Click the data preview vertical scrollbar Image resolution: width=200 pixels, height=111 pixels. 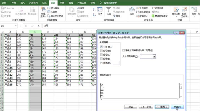pos(181,91)
